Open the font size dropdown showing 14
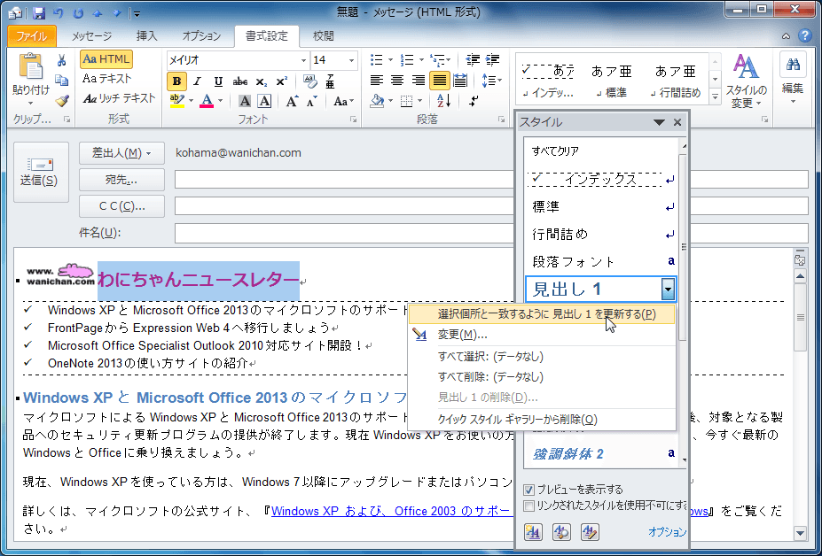This screenshot has height=556, width=822. pyautogui.click(x=351, y=61)
